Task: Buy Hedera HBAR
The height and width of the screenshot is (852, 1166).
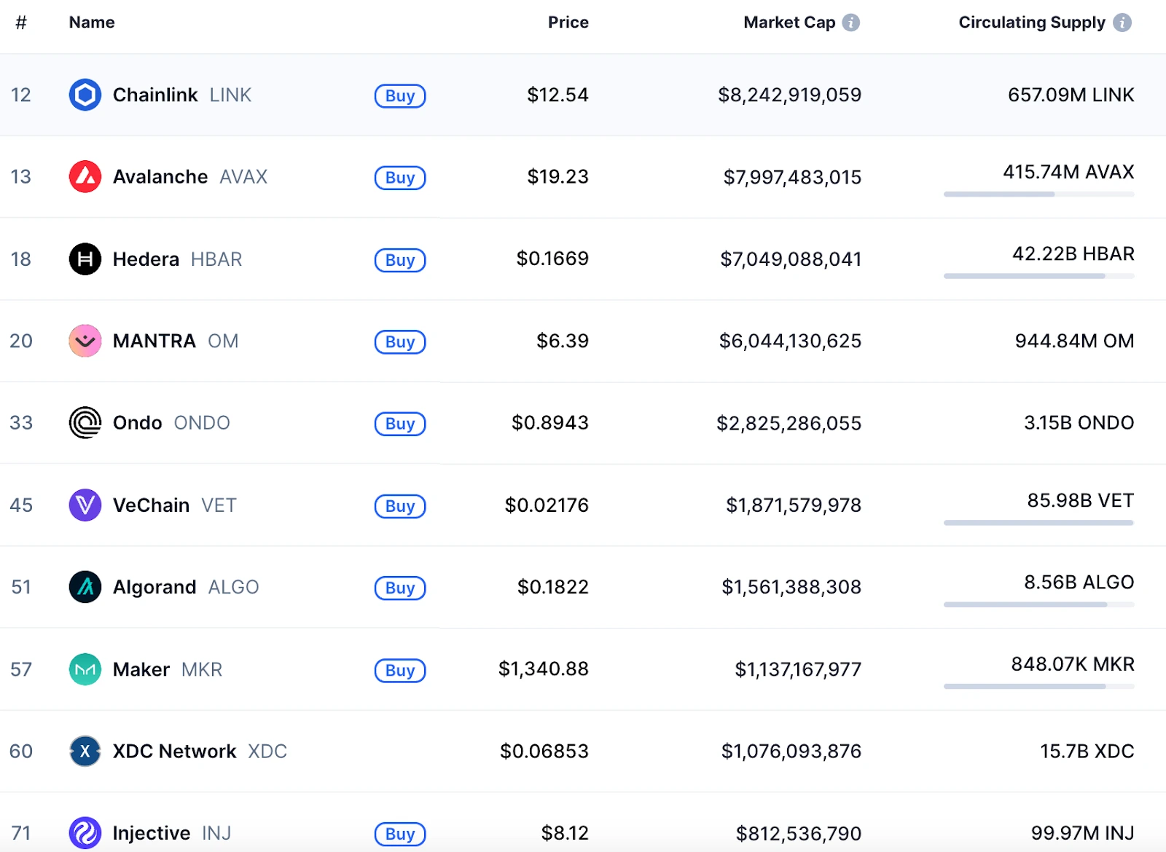Action: [x=400, y=259]
